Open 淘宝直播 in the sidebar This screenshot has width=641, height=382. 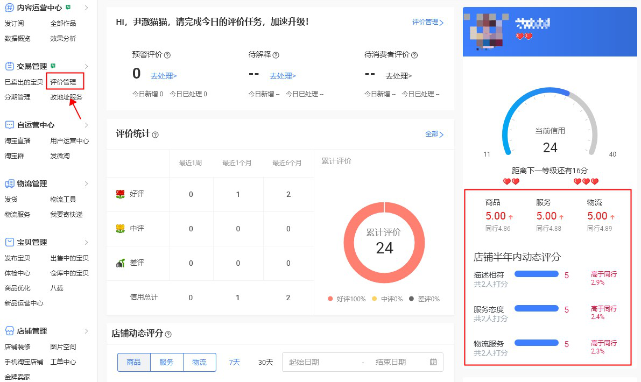pyautogui.click(x=18, y=141)
